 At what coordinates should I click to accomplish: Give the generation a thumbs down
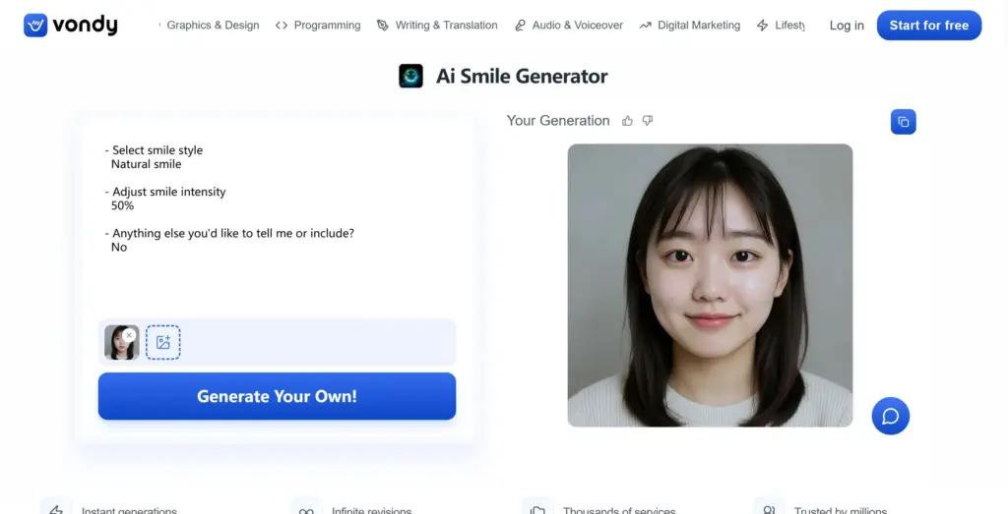(x=648, y=121)
